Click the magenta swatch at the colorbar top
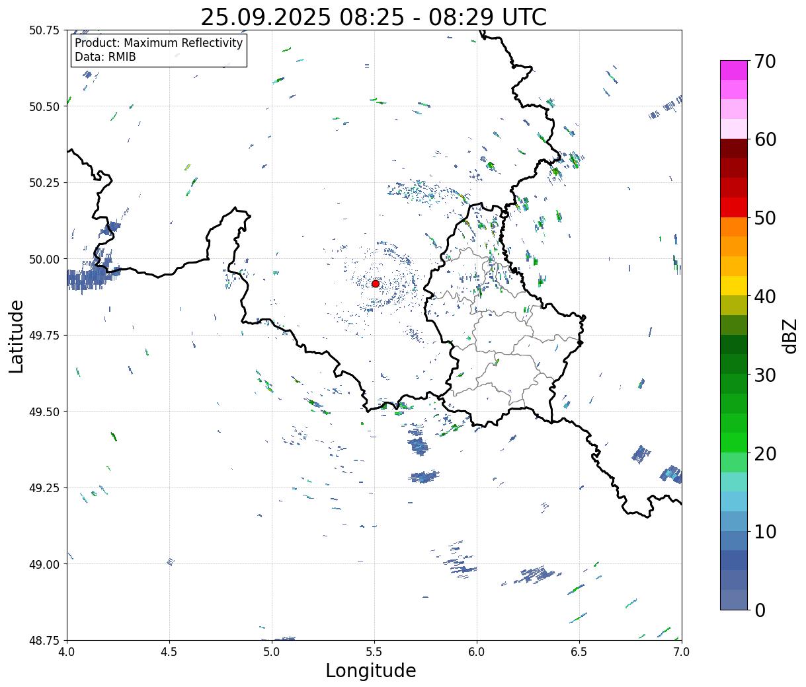Image resolution: width=806 pixels, height=687 pixels. [x=734, y=69]
